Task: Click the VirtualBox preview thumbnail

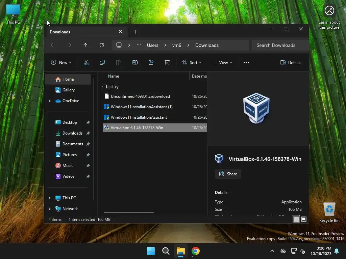Action: click(x=256, y=108)
